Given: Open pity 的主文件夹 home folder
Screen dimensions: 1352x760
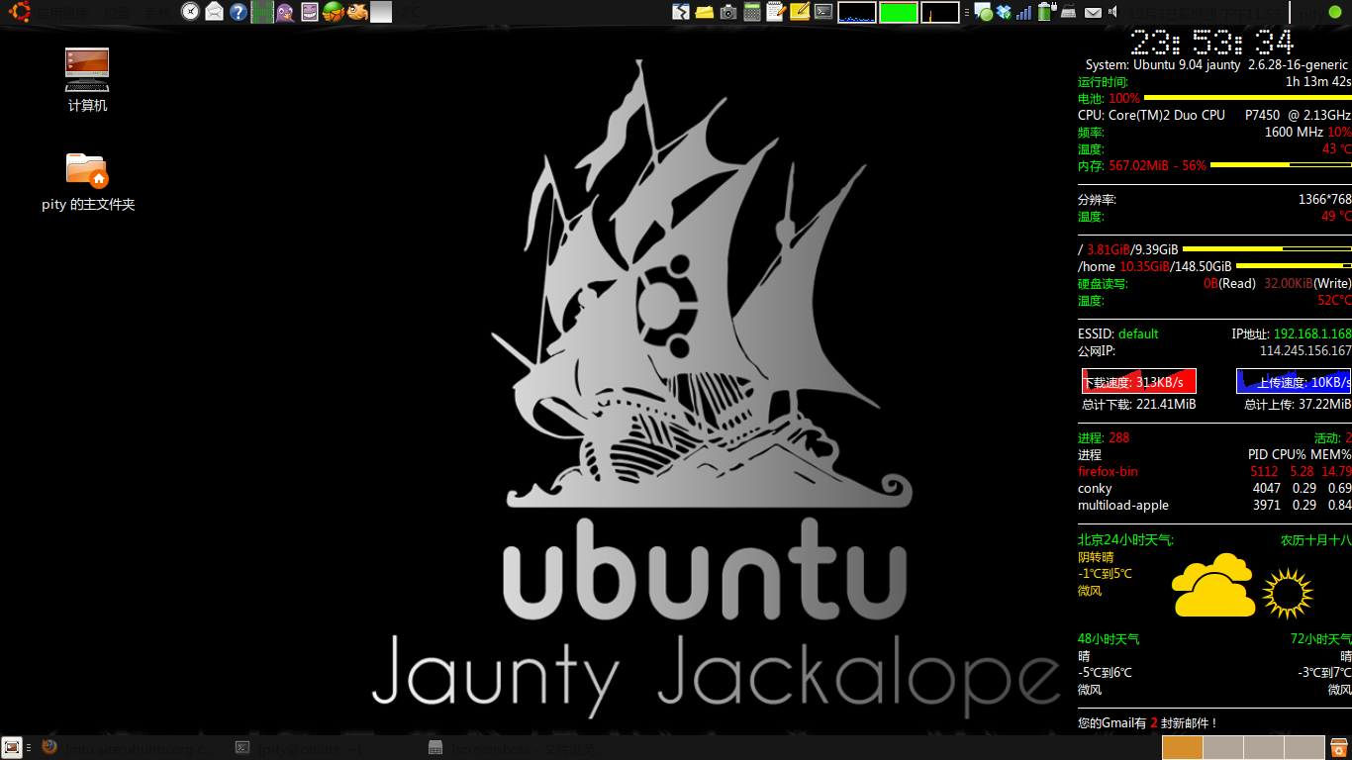Looking at the screenshot, I should (x=87, y=181).
